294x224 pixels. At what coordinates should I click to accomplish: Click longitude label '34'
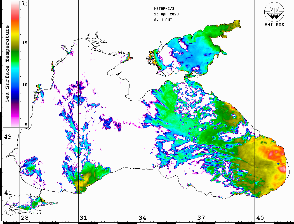142,218
